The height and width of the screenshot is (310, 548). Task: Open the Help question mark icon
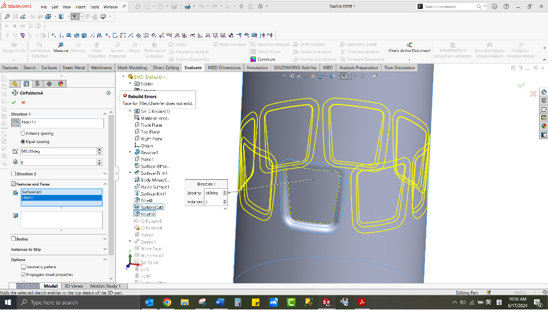506,6
